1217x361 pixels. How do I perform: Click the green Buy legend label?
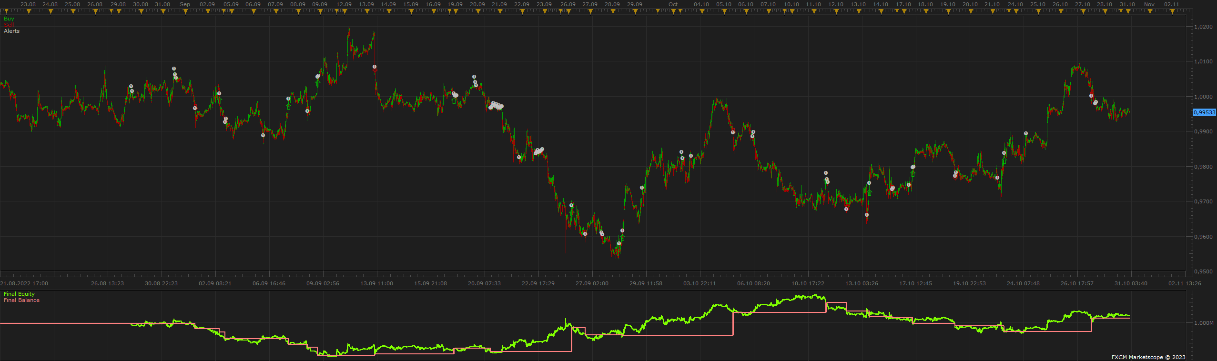click(x=9, y=19)
